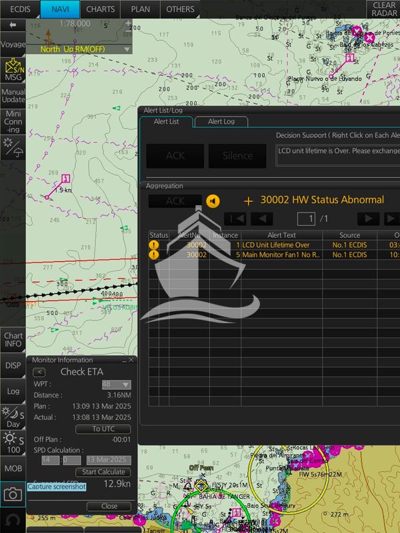Click the ACK button in Aggregation

pos(175,201)
